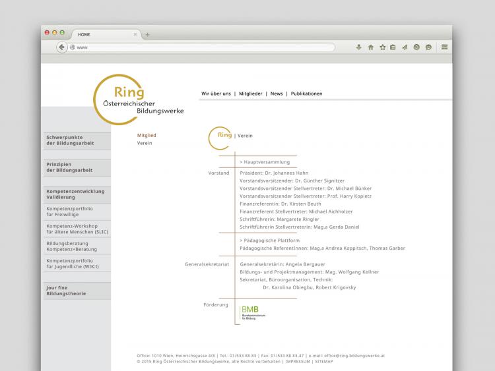This screenshot has width=495, height=371.
Task: Open the downloads arrow icon in toolbar
Action: [358, 47]
